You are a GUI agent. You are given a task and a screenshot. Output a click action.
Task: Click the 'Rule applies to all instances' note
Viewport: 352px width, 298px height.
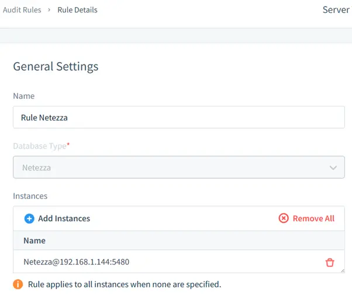125,285
